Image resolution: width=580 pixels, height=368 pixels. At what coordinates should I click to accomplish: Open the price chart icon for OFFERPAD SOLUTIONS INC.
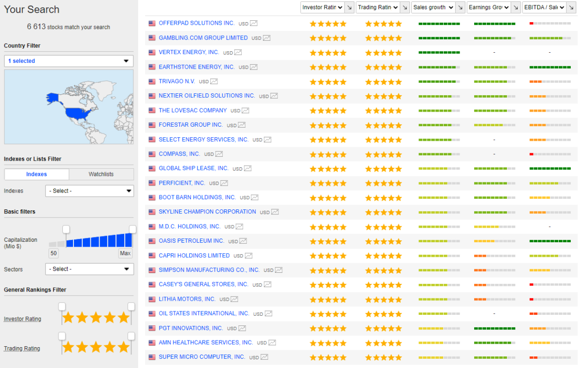[254, 23]
